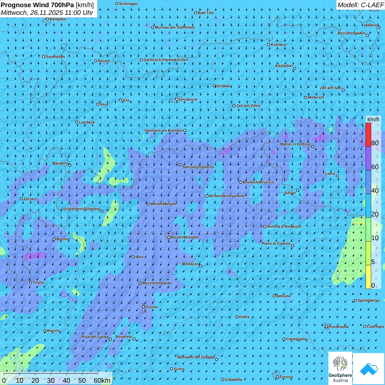Image resolution: width=385 pixels, height=385 pixels.
Task: Click the Trento city marker
Action: coord(144,307)
